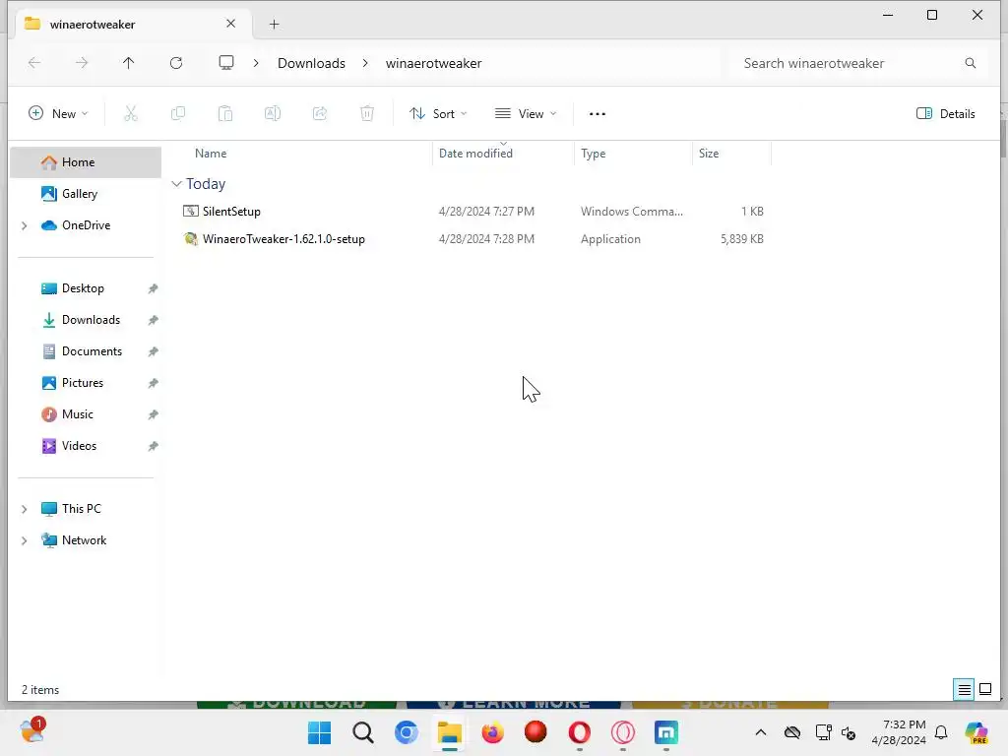Screen dimensions: 1008x756
Task: Close the winaerotweaker tab
Action: [230, 24]
